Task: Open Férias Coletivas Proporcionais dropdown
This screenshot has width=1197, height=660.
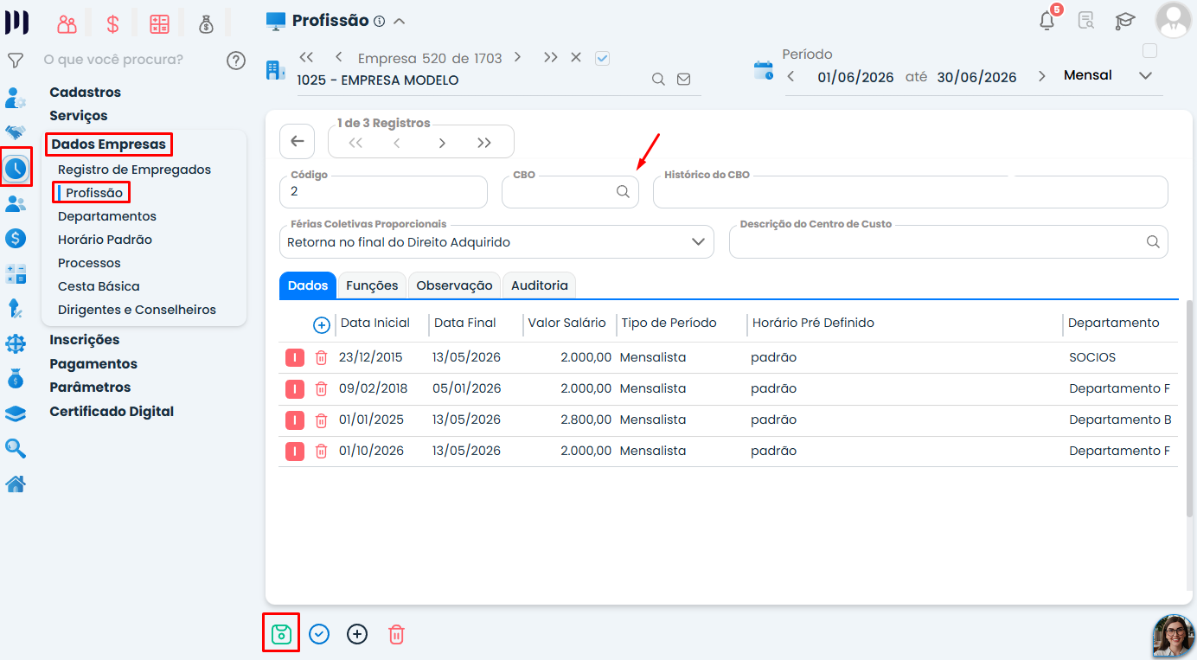Action: click(699, 242)
